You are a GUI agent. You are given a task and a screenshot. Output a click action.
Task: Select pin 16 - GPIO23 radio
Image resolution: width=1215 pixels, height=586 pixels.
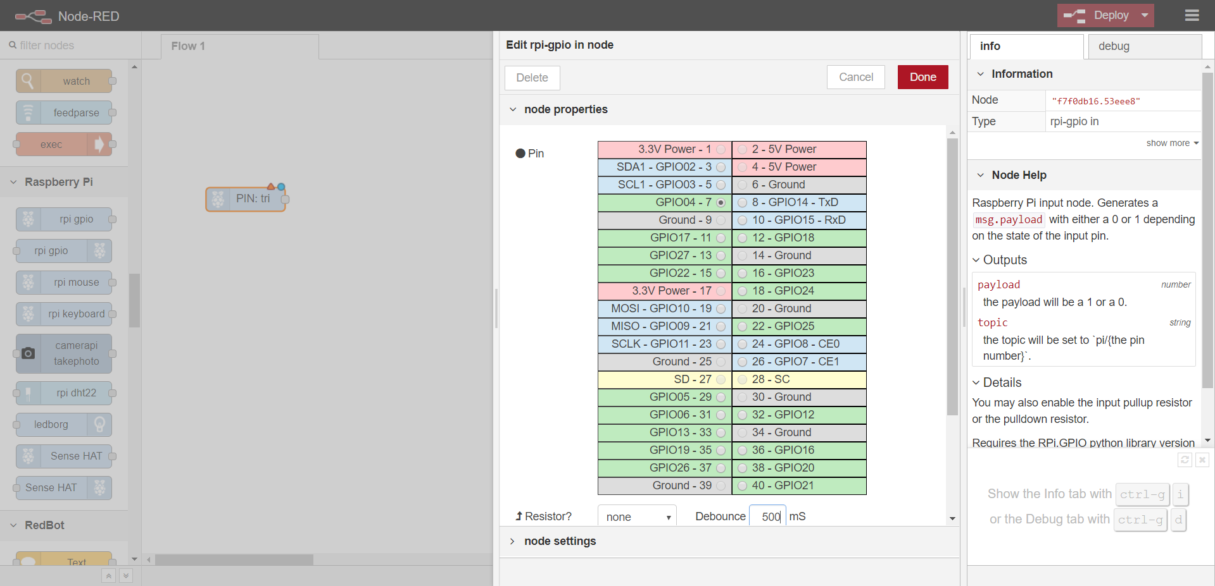743,273
